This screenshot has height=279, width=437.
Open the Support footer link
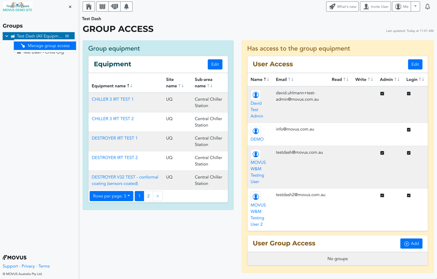point(10,266)
